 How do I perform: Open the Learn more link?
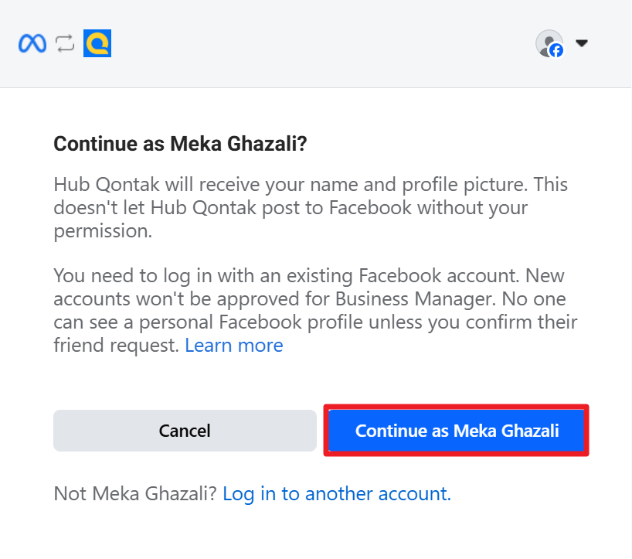[x=233, y=345]
